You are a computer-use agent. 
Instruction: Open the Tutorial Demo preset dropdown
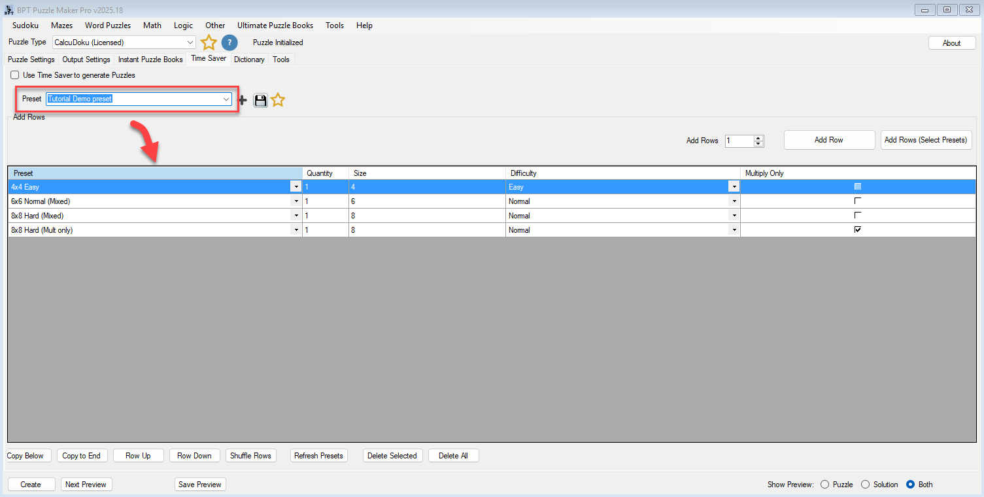[x=226, y=99]
